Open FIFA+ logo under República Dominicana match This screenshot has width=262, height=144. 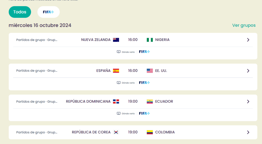coord(144,113)
